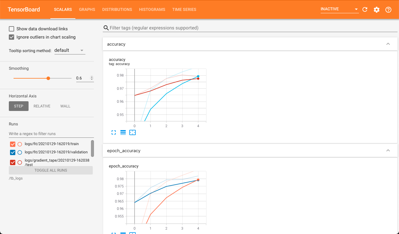This screenshot has height=234, width=399.
Task: Uncheck Ignore outliers in chart scaling
Action: pyautogui.click(x=11, y=37)
